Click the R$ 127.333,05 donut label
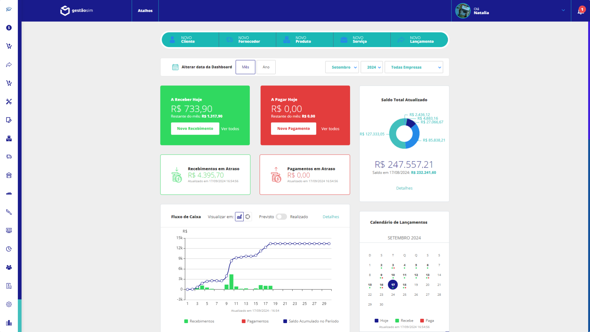 tap(372, 134)
